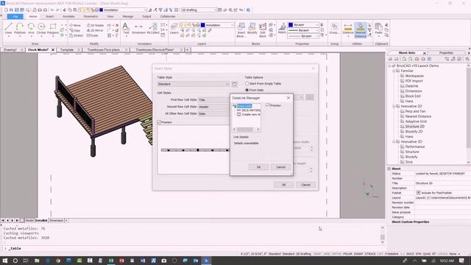Click the Scale tool
The width and height of the screenshot is (471, 265).
tap(93, 35)
